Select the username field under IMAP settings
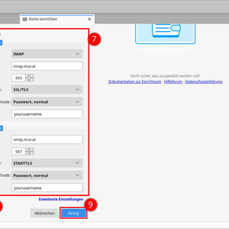 point(47,114)
